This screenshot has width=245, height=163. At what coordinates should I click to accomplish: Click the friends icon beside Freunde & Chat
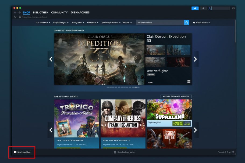233,152
